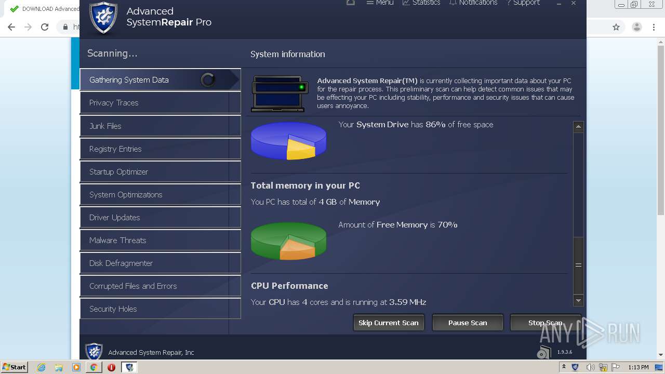665x374 pixels.
Task: Select Junk Files in the scan list
Action: [x=160, y=126]
